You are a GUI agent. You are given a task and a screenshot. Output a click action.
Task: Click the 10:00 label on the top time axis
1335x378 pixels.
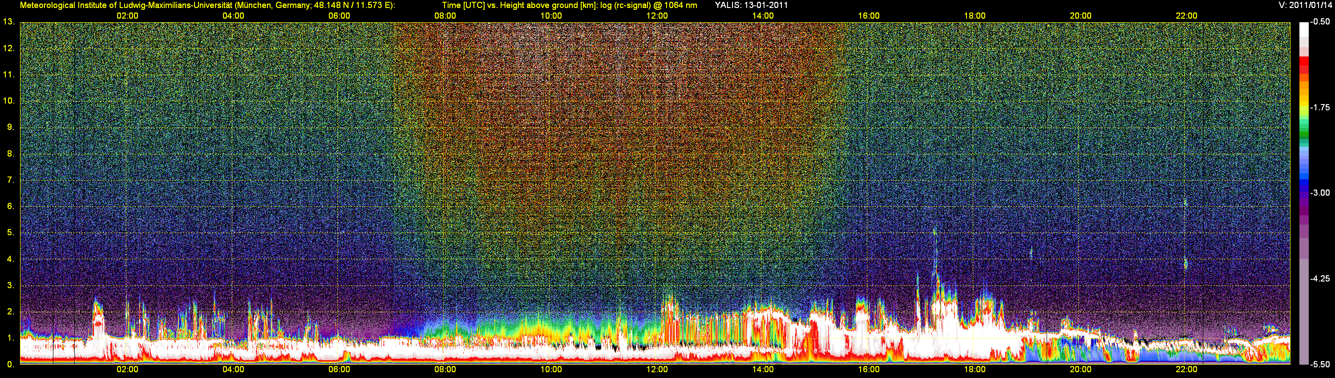tap(551, 16)
